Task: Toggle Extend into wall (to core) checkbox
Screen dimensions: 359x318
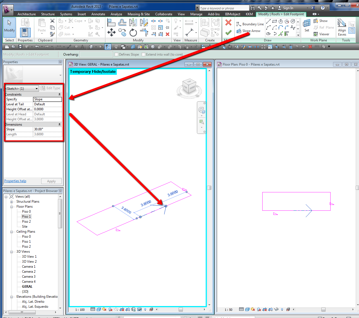Action: coord(144,54)
